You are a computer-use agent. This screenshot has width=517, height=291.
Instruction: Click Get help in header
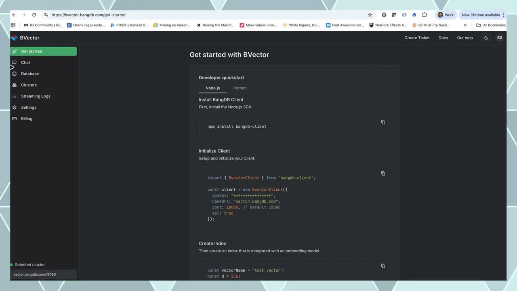[465, 38]
